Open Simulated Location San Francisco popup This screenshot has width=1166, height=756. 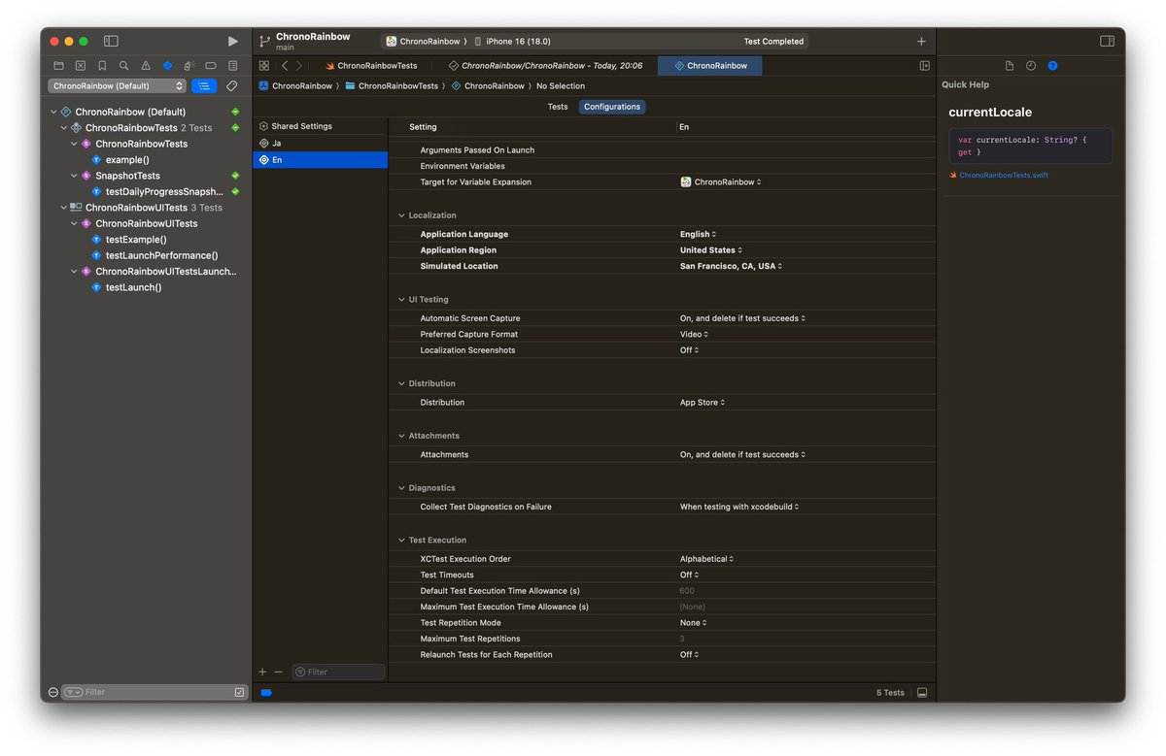[x=731, y=266]
